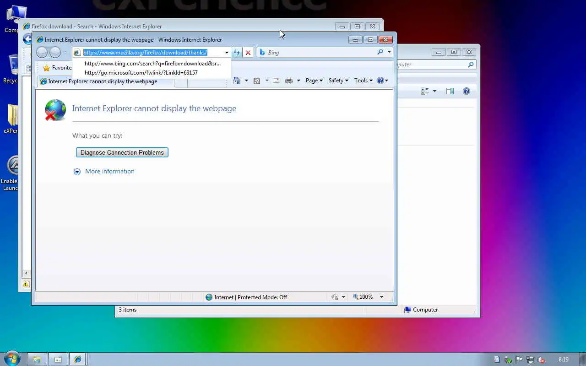Screen dimensions: 586x366
Task: Click the '3 items' status text
Action: click(x=128, y=310)
